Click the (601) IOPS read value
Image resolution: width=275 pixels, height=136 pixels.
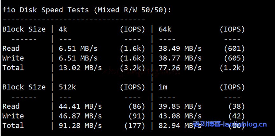(x=234, y=49)
